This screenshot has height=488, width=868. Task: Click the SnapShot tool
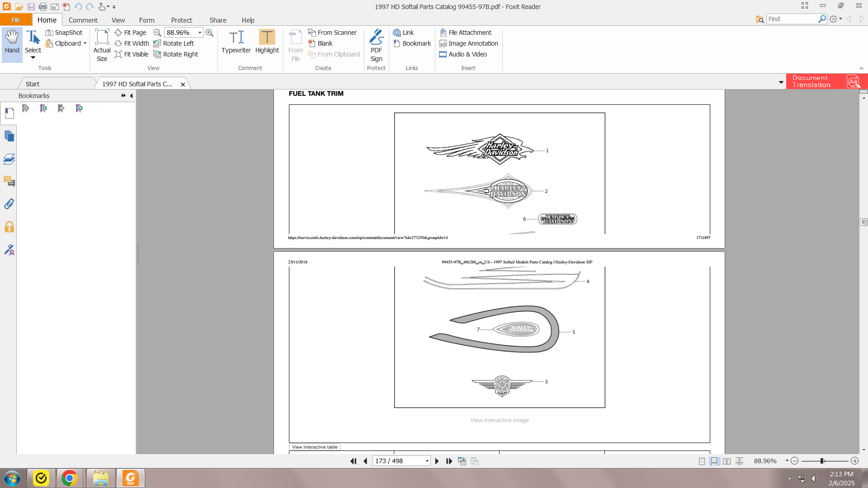64,33
